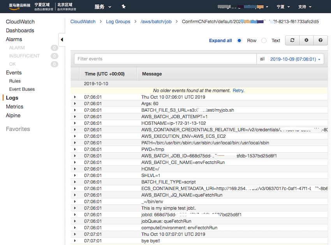Expand the AWS_BATCH_CE_NAME log row
Image resolution: width=331 pixels, height=245 pixels.
(x=75, y=162)
